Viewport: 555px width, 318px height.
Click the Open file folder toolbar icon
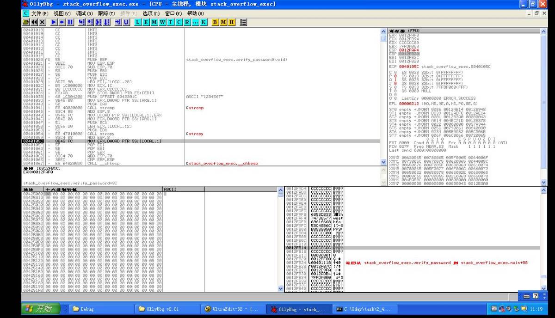pos(26,22)
